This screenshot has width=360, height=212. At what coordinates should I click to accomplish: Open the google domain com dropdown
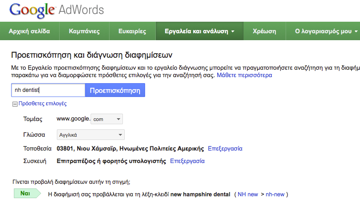107,119
